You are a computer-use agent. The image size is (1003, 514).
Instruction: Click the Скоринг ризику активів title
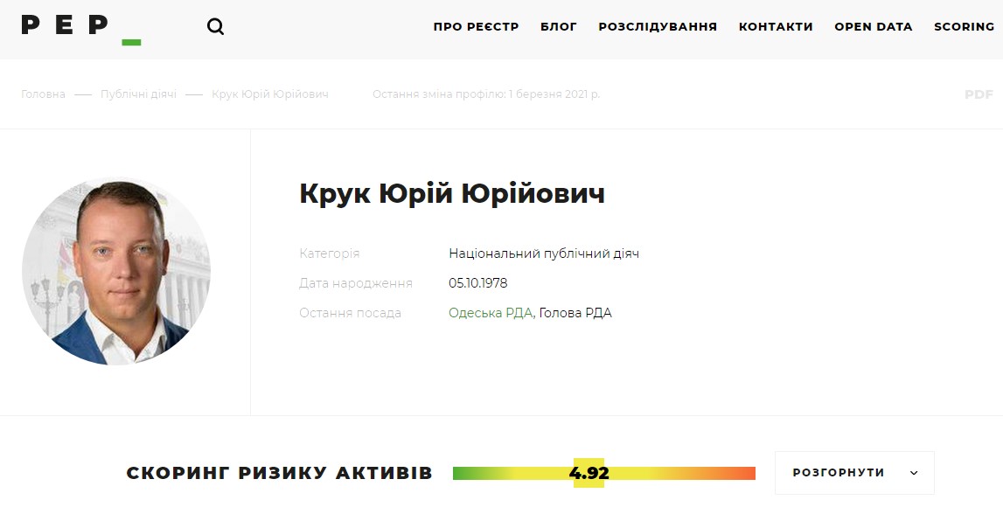tap(279, 474)
